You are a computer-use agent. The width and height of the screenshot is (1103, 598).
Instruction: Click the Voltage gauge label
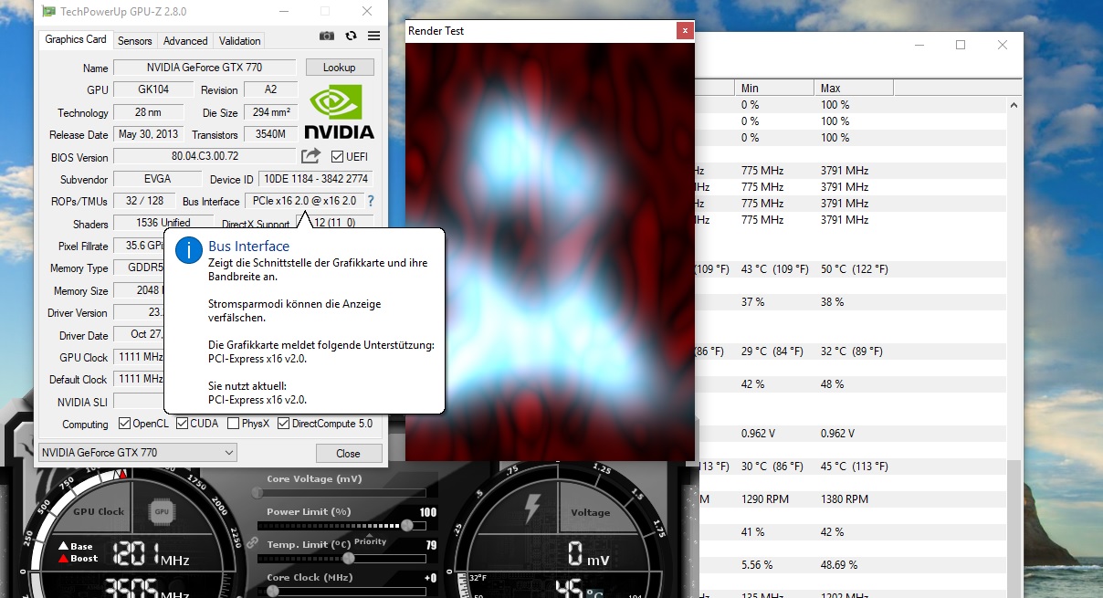[590, 512]
